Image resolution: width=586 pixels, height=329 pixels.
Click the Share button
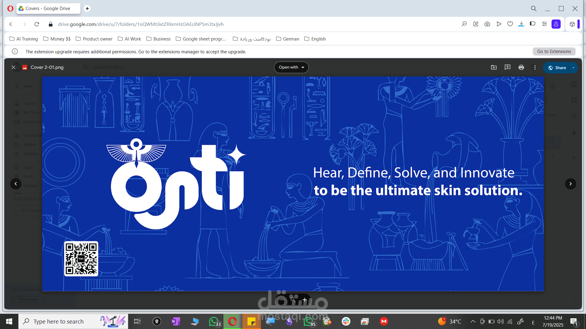pos(557,68)
